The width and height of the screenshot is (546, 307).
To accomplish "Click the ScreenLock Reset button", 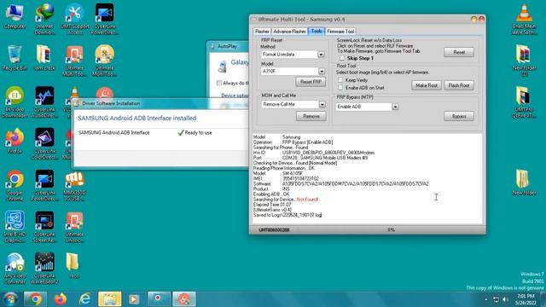I will point(459,52).
